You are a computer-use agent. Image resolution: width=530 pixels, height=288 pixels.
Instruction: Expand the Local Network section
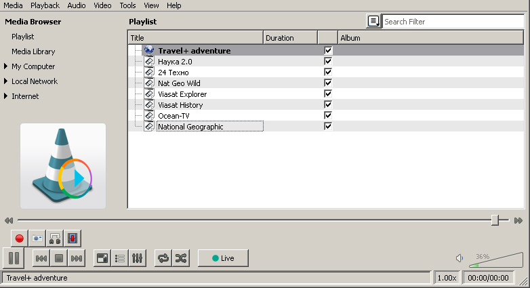[x=6, y=81]
